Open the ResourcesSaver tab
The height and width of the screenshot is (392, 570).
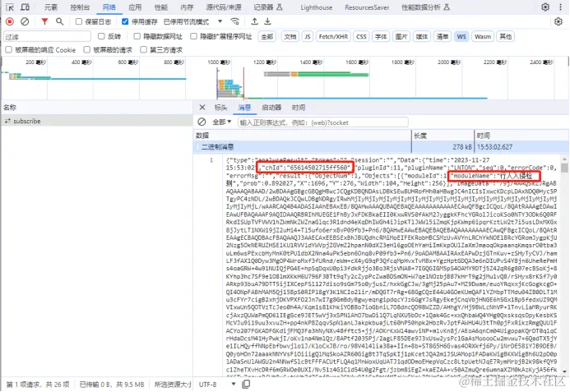pyautogui.click(x=367, y=7)
